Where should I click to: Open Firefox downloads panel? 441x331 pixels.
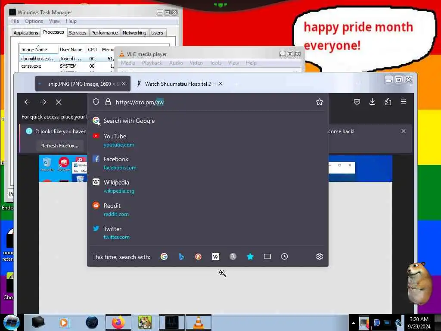[x=373, y=102]
